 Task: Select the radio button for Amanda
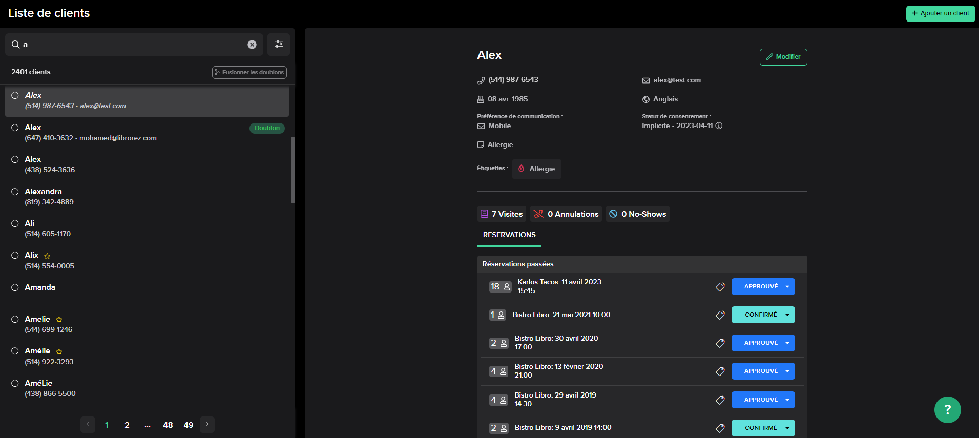[15, 287]
